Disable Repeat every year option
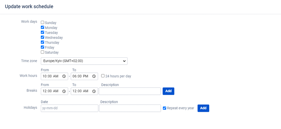This screenshot has width=281, height=129. pyautogui.click(x=164, y=108)
